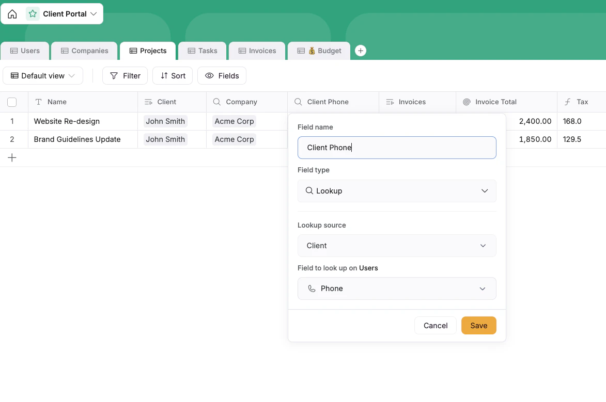Open the Fields visibility menu
The width and height of the screenshot is (606, 402).
(x=222, y=76)
